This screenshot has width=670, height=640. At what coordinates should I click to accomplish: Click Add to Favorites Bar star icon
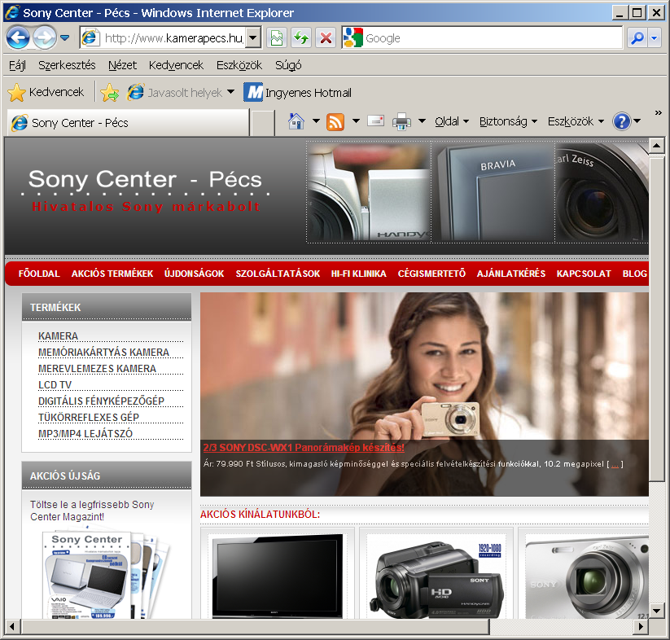tap(110, 92)
